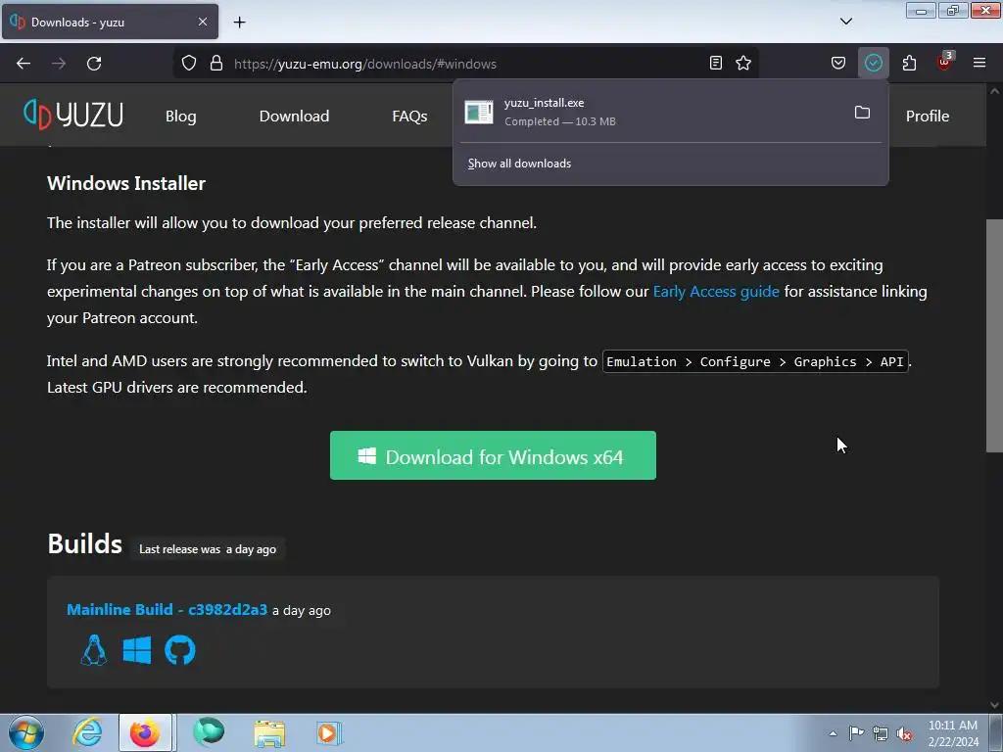Viewport: 1003px width, 752px height.
Task: Open the Windows Explorer folder in taskbar
Action: pos(269,732)
